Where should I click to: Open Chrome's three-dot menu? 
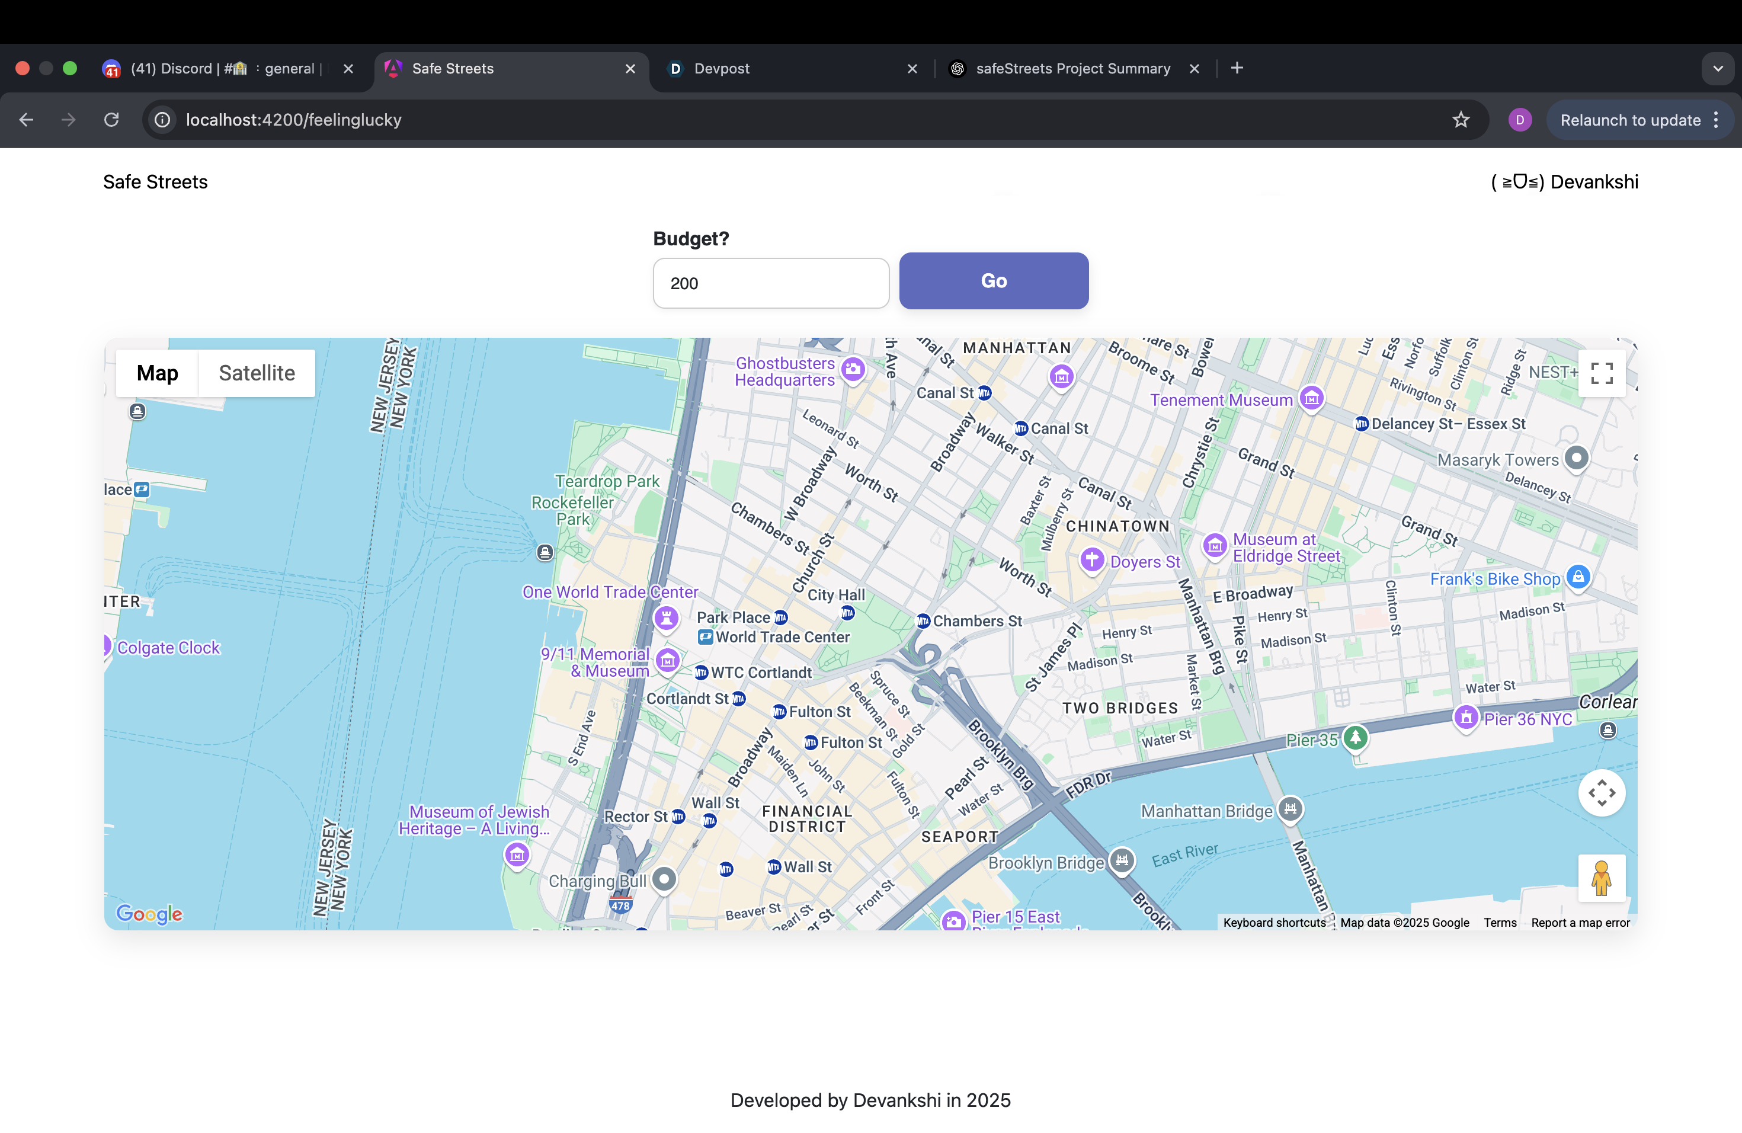pos(1716,120)
